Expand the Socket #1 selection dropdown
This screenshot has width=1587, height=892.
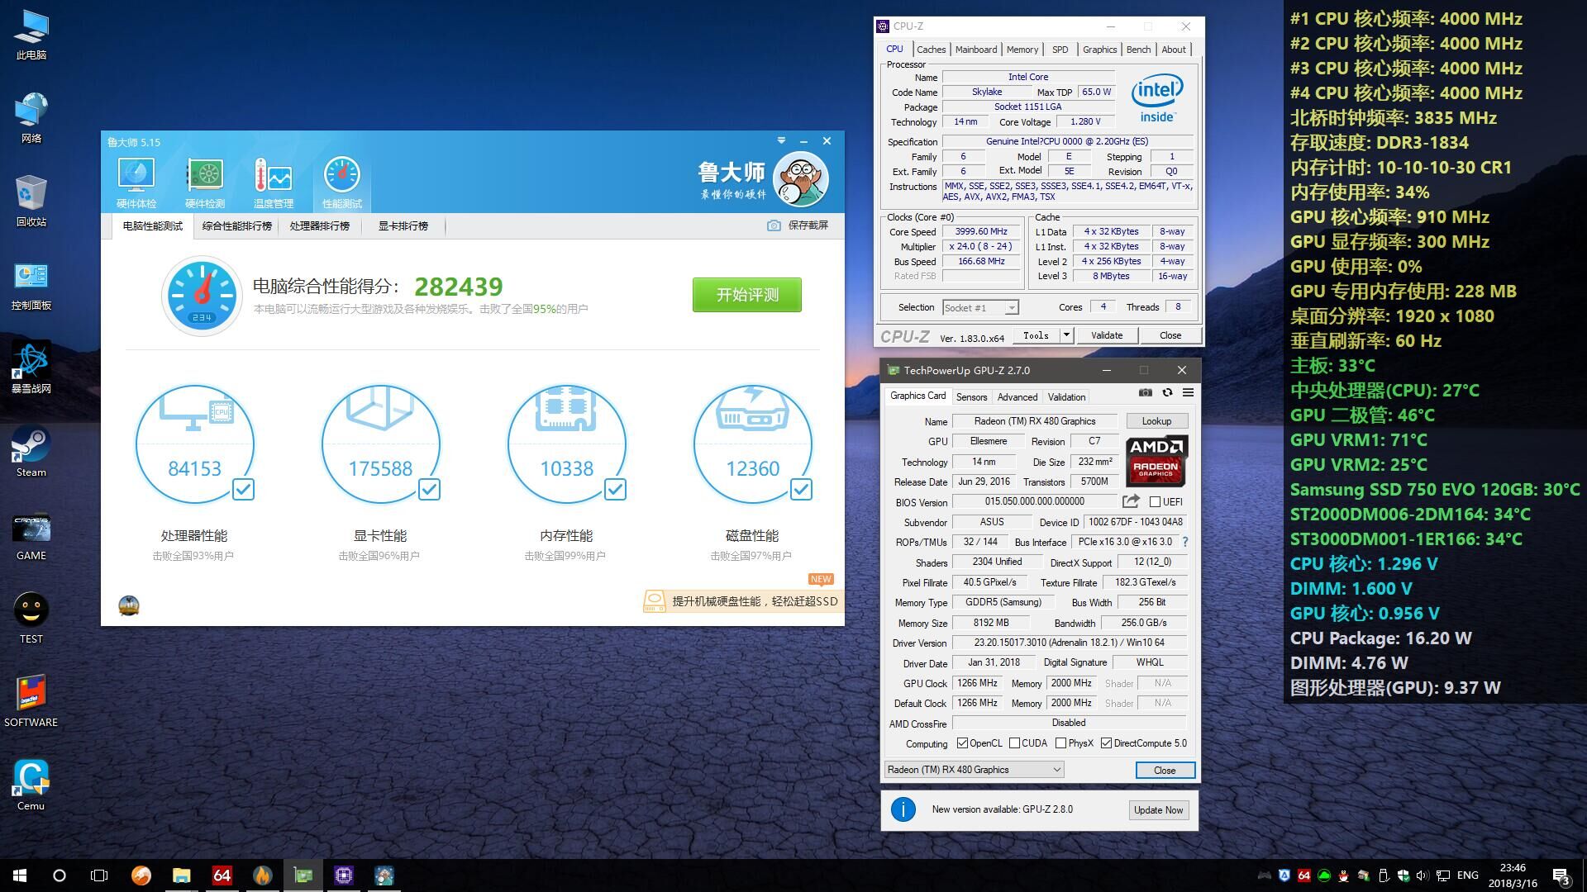pyautogui.click(x=1011, y=308)
